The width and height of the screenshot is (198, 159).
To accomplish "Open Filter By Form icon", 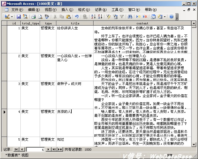I will [x=115, y=17].
